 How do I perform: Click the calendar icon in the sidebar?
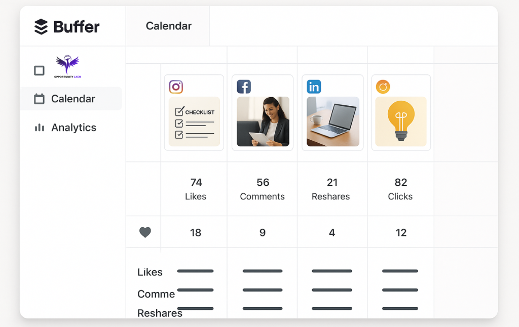(x=39, y=99)
